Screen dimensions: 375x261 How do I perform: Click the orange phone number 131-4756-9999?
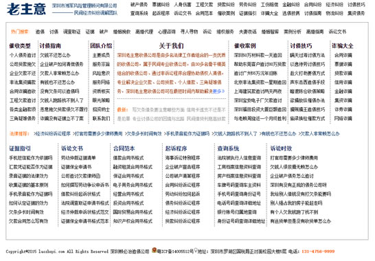click(318, 251)
